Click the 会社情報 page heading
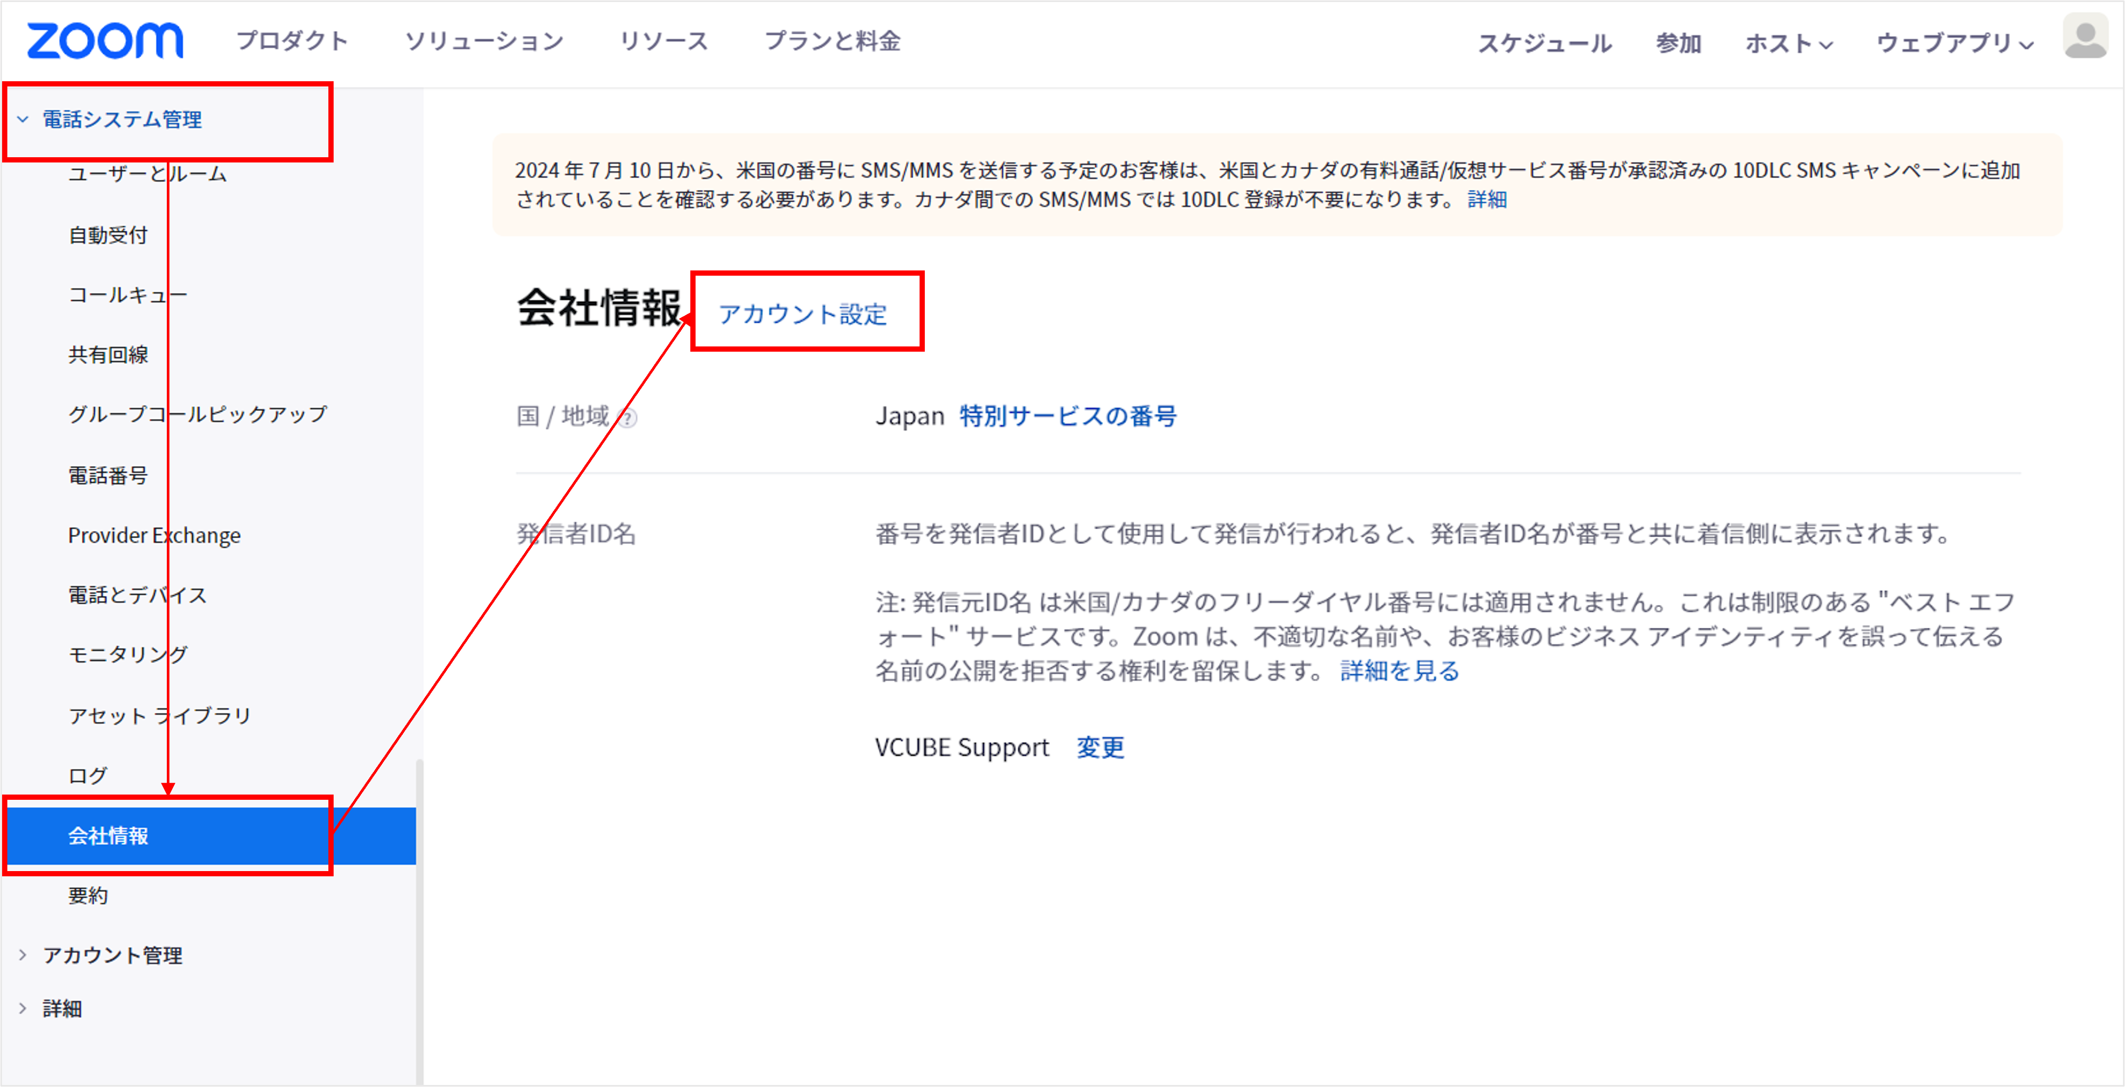 coord(599,308)
